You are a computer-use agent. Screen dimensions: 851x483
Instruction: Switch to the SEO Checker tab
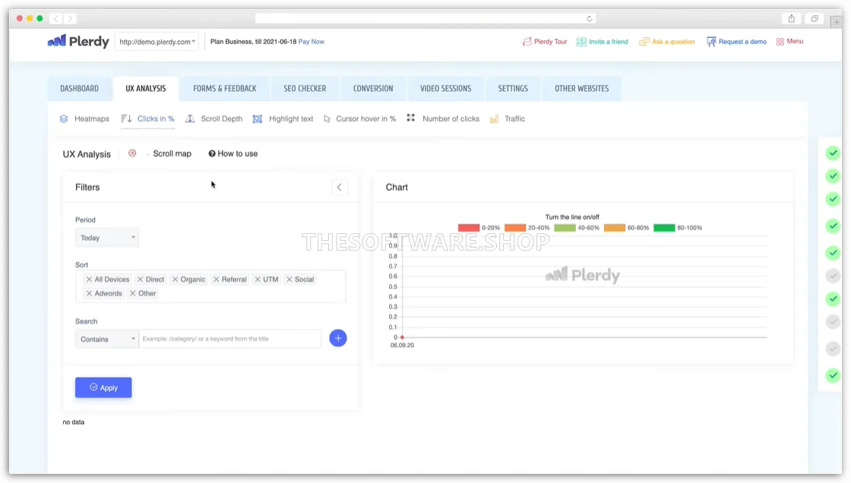tap(304, 88)
